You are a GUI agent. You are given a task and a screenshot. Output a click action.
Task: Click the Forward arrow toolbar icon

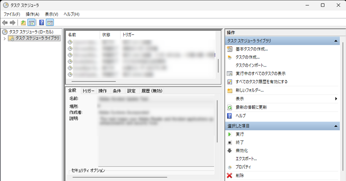[13, 22]
